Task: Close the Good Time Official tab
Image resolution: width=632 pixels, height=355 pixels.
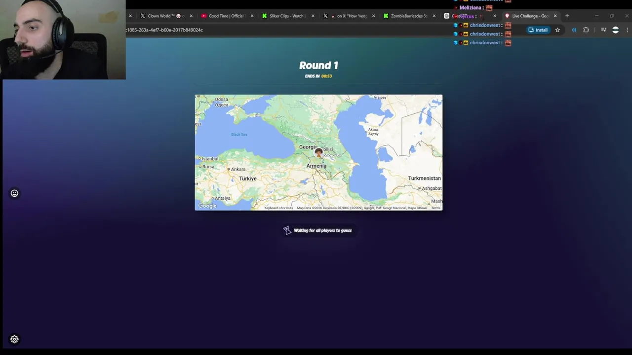Action: coord(252,16)
